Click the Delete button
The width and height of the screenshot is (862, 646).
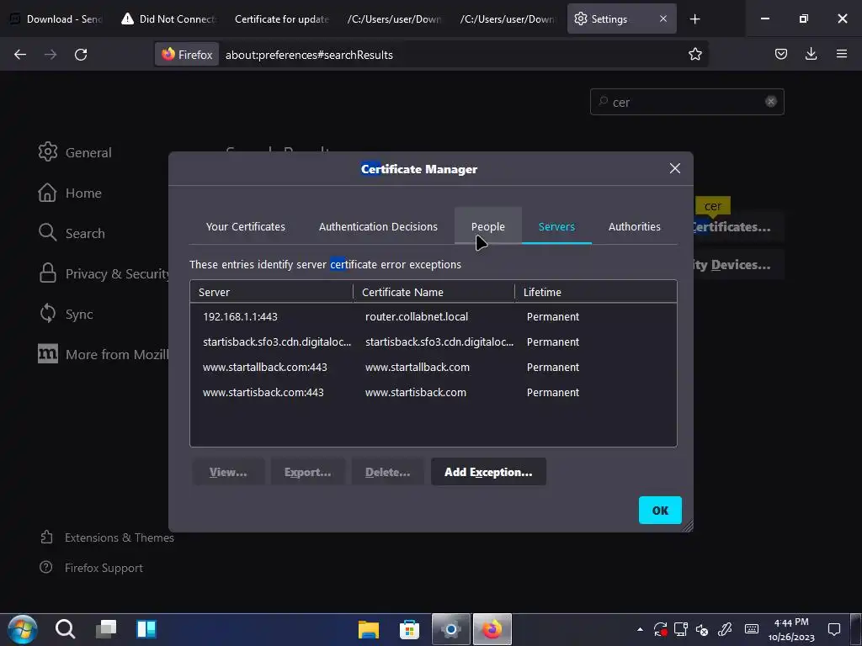[x=387, y=472]
